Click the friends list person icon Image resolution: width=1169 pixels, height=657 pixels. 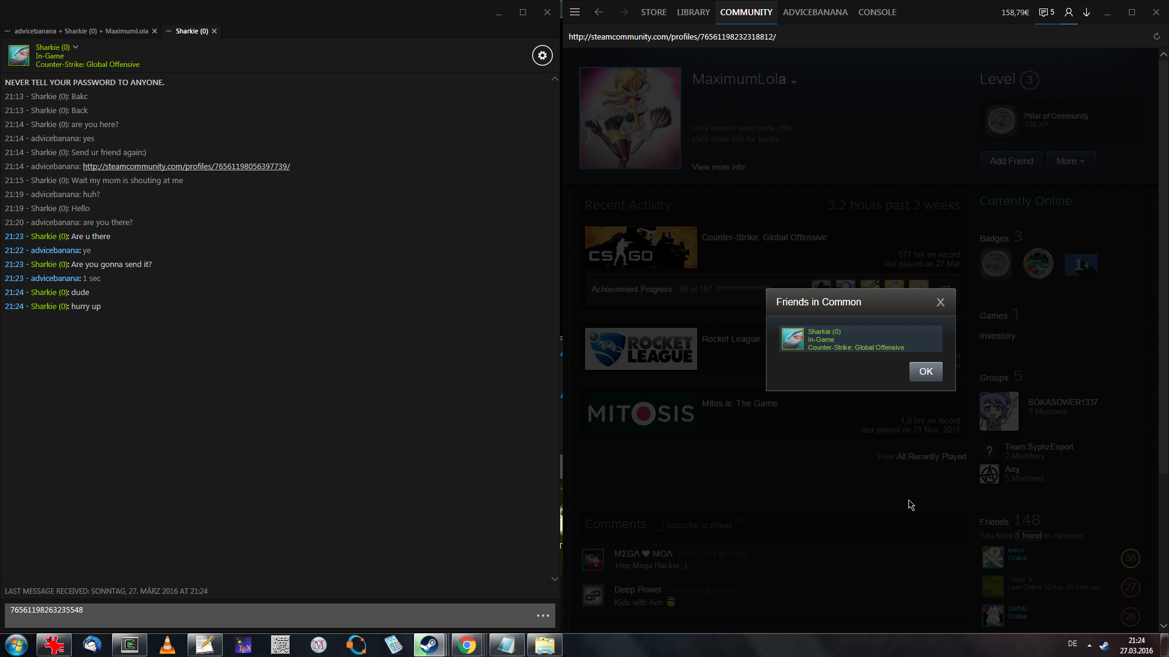[x=1068, y=12]
